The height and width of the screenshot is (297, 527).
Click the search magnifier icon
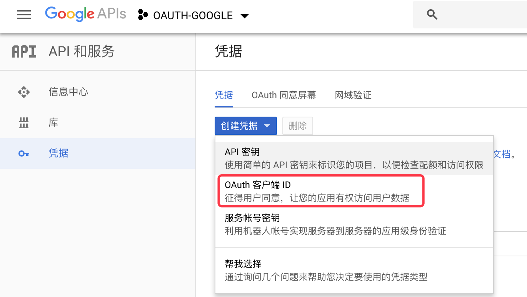coord(432,15)
